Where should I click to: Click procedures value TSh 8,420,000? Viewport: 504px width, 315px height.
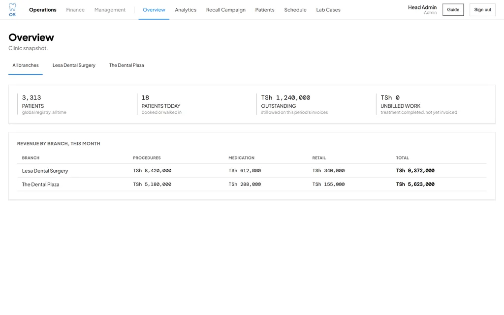152,171
